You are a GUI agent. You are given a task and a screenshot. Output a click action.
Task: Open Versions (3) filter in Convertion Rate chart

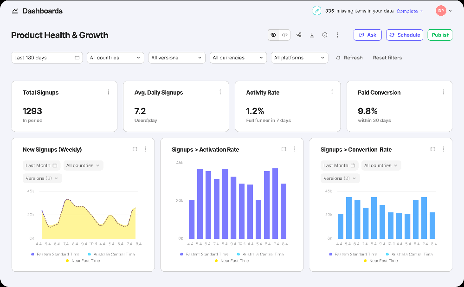pos(340,178)
